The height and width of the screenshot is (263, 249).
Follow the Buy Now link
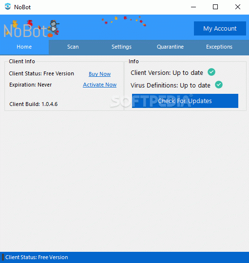pyautogui.click(x=100, y=74)
